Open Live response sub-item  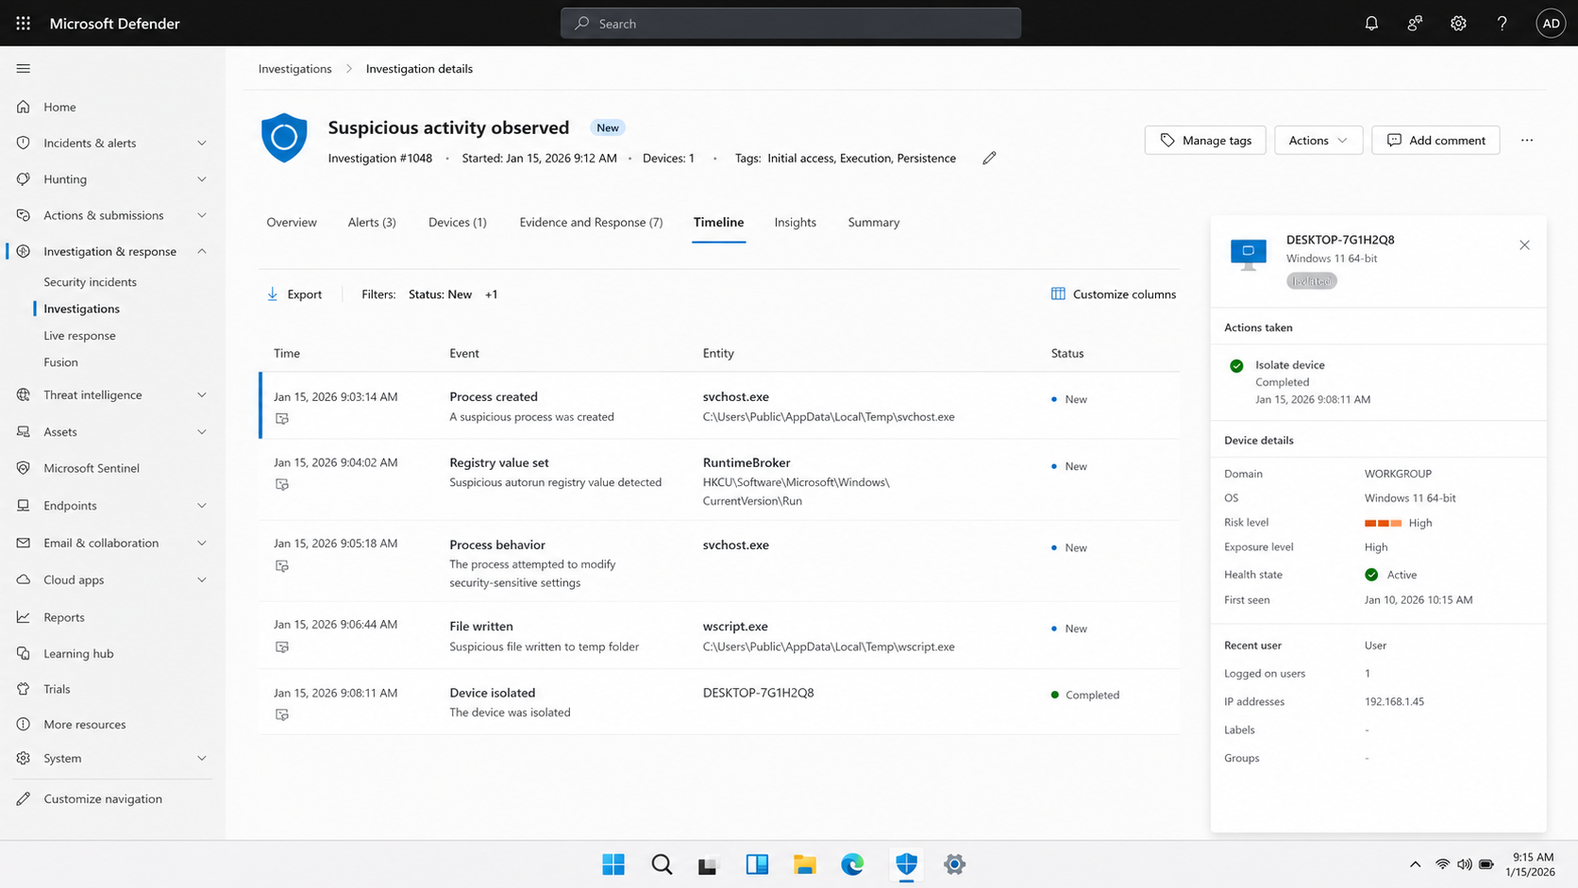(79, 336)
